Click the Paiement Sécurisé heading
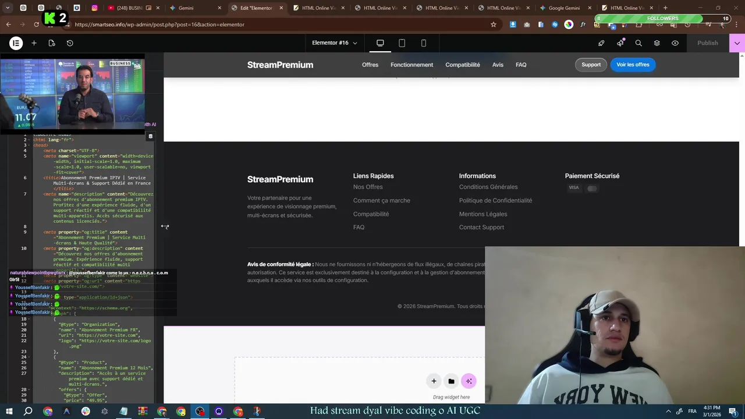Image resolution: width=745 pixels, height=419 pixels. 592,176
